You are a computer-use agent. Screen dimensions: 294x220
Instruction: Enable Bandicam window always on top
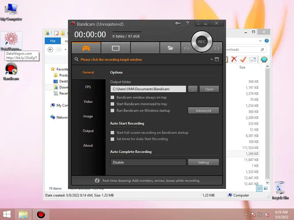(112, 97)
